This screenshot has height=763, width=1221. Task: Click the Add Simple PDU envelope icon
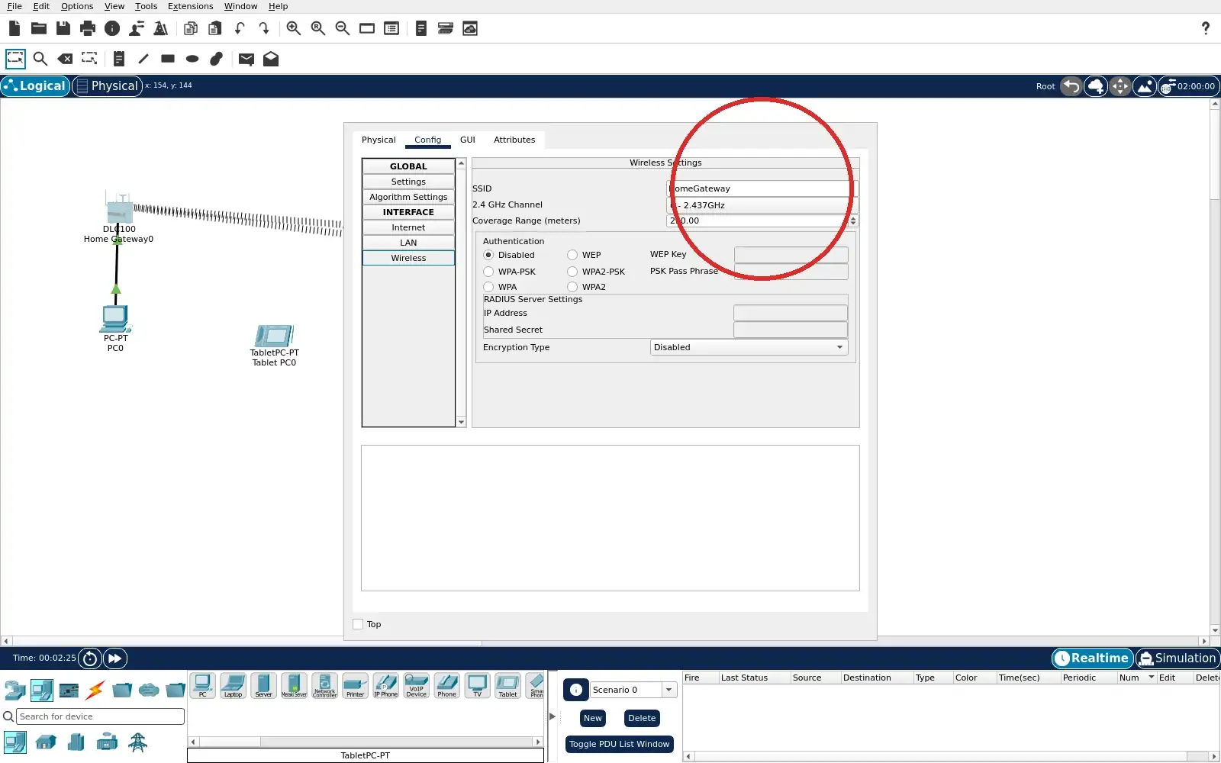[246, 59]
